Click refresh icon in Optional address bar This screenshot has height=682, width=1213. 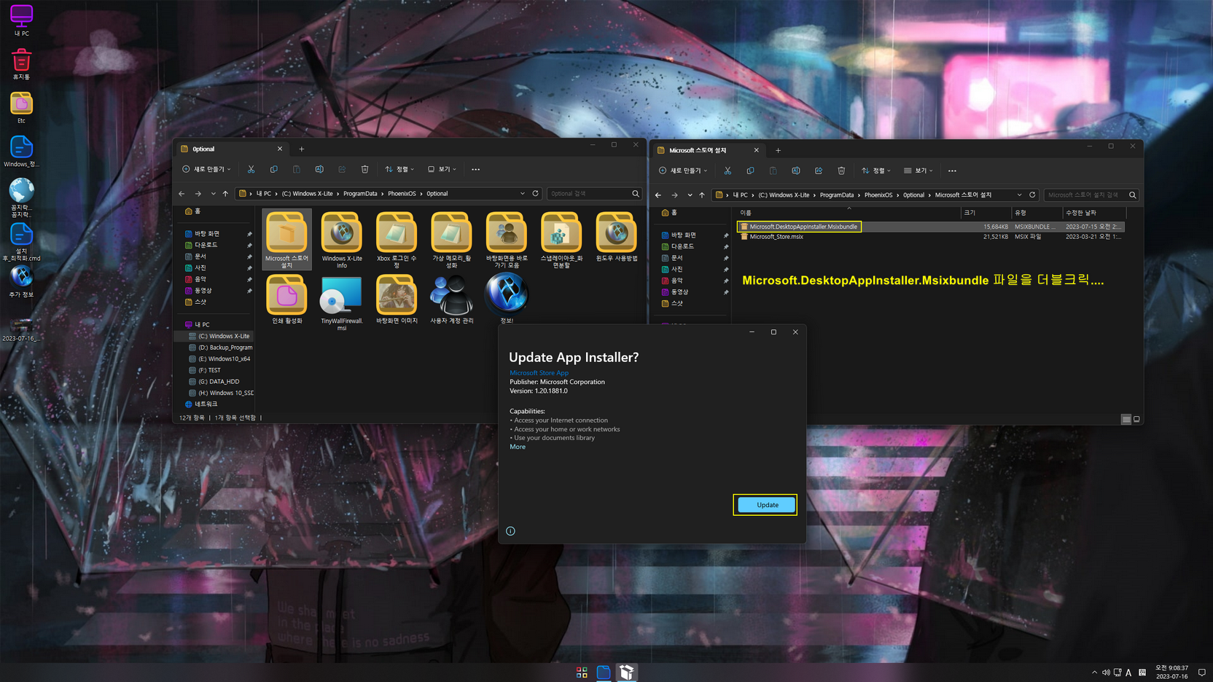tap(535, 193)
